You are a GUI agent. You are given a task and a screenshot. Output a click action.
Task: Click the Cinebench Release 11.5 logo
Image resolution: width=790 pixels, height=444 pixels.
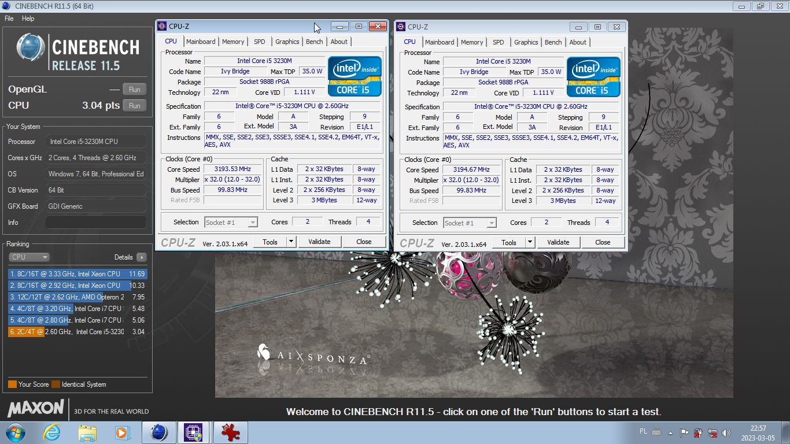click(77, 52)
